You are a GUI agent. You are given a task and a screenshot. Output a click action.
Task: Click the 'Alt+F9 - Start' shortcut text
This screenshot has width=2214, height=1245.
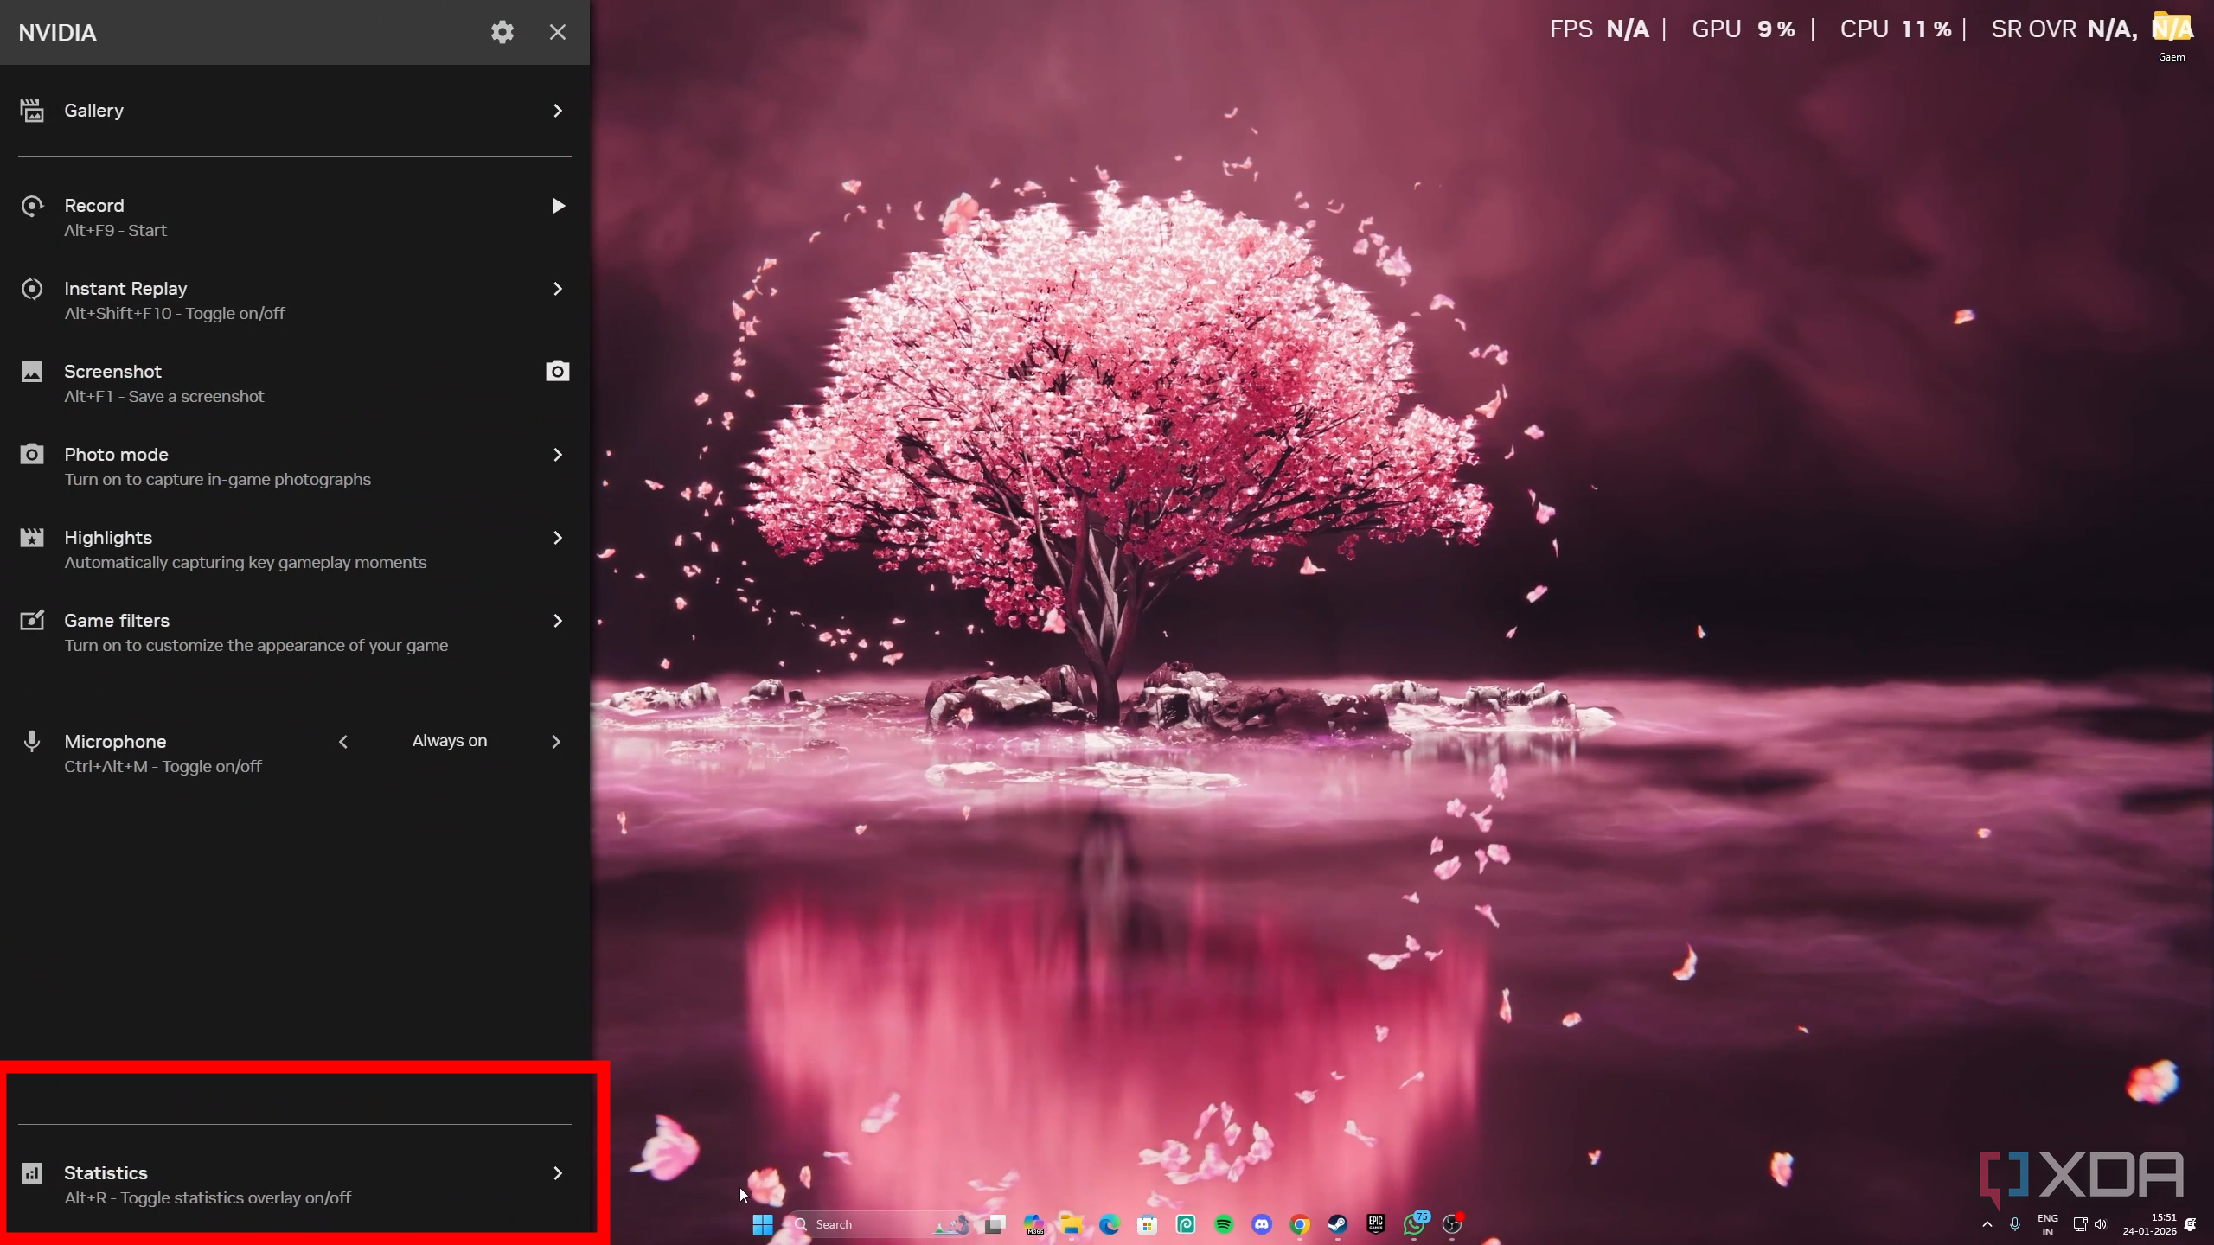click(115, 230)
